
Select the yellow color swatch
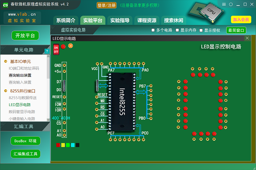pos(63,145)
